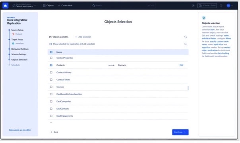Click the ContactsHistory object name

tap(64, 72)
